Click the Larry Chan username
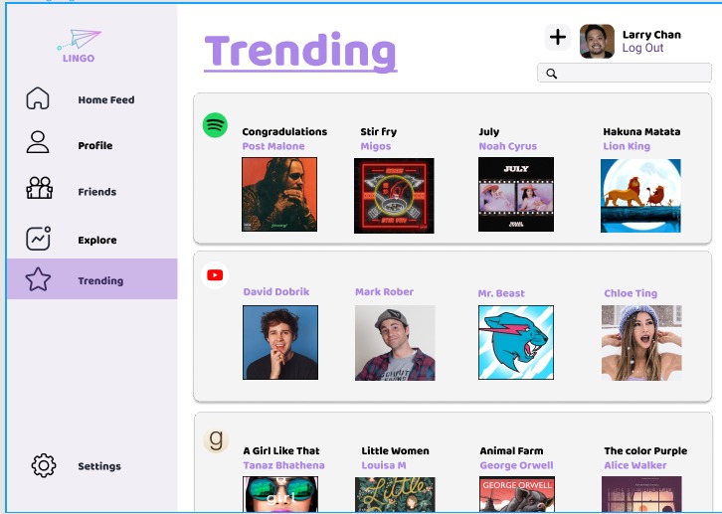Screen dimensions: 722x514 651,35
